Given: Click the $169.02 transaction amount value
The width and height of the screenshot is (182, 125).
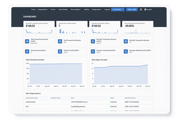Looking at the screenshot, I should coord(96,26).
